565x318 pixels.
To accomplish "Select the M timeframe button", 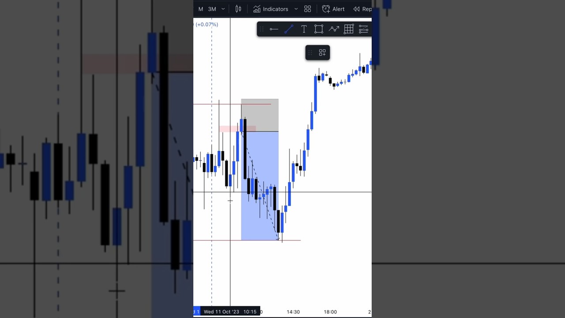I will [x=201, y=9].
